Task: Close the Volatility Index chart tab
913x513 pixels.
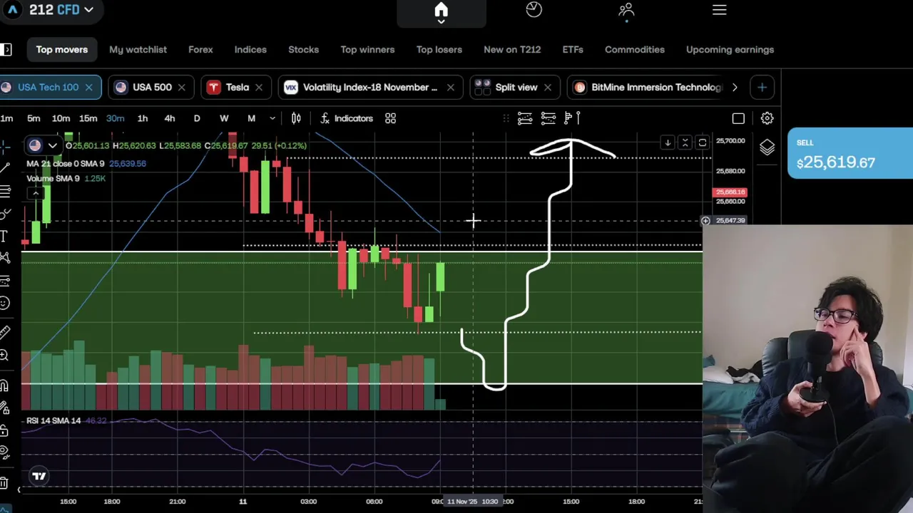Action: 450,87
